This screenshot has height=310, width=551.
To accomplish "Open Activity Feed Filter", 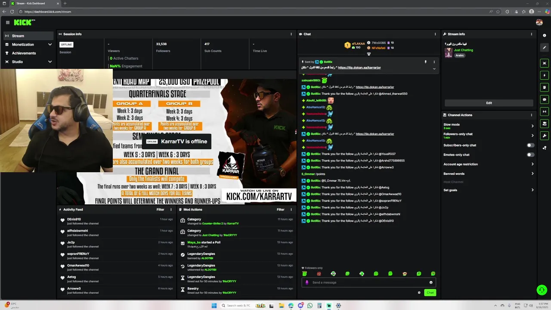I will coord(160,210).
